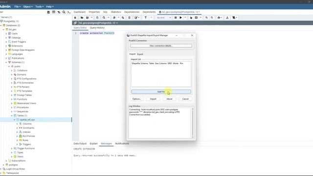Click the Find magnifier in query toolbar

[x=104, y=18]
